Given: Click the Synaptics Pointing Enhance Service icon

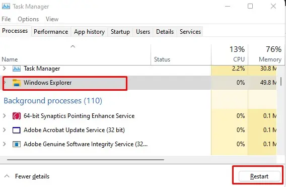Looking at the screenshot, I should pos(17,116).
